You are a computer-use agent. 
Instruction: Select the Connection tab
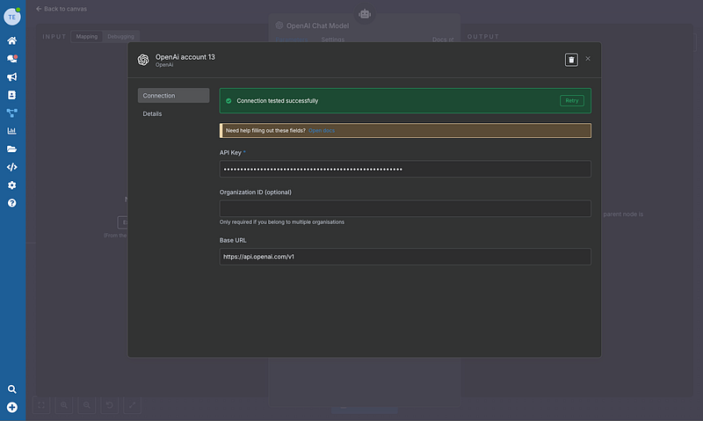[173, 95]
